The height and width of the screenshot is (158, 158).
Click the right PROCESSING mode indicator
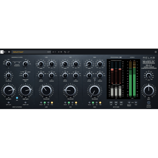point(121,57)
